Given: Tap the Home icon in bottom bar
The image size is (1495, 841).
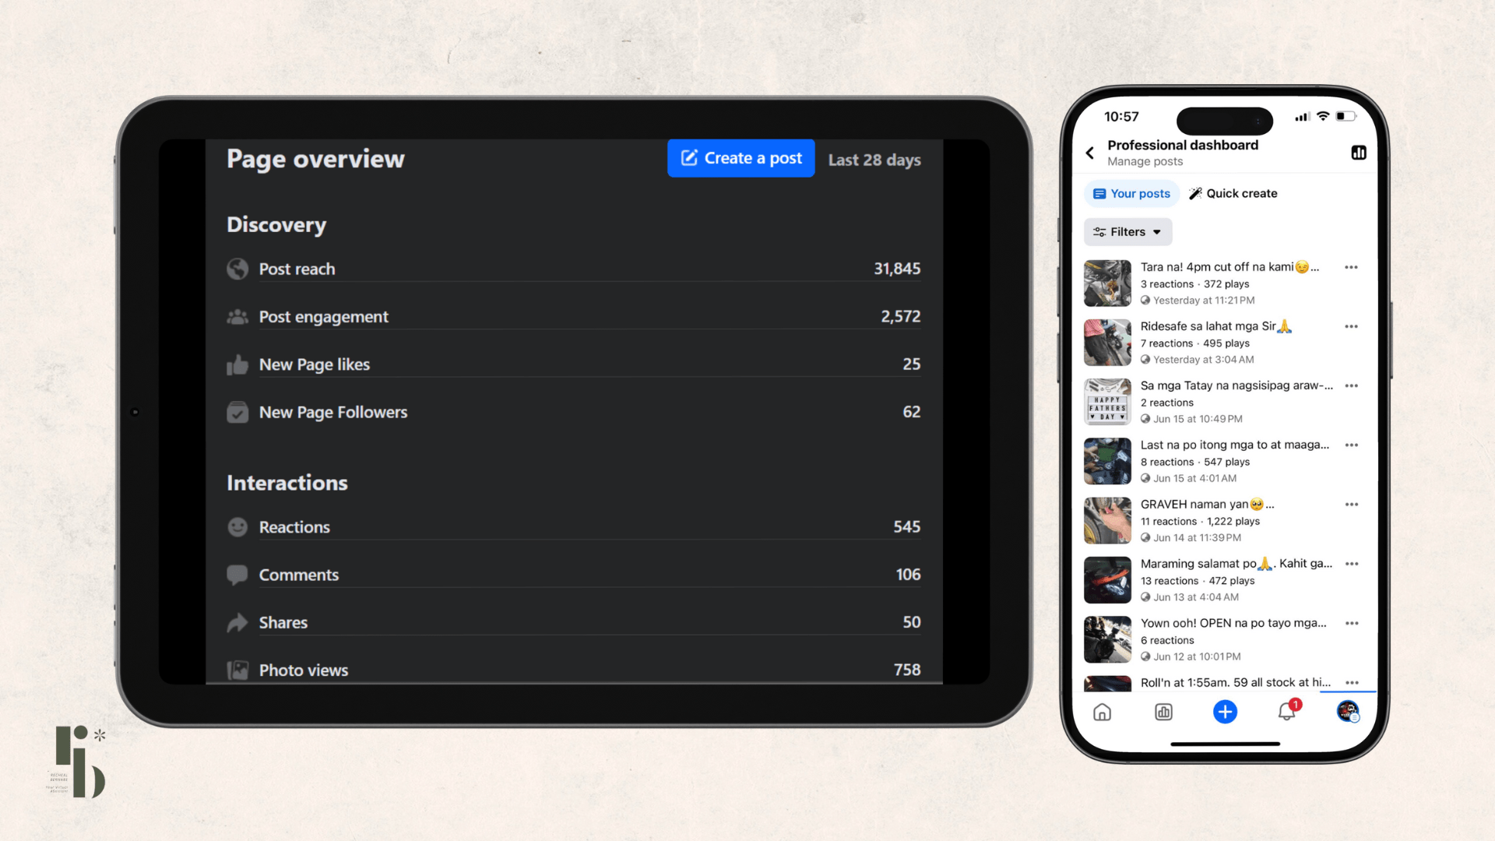Looking at the screenshot, I should pos(1102,712).
